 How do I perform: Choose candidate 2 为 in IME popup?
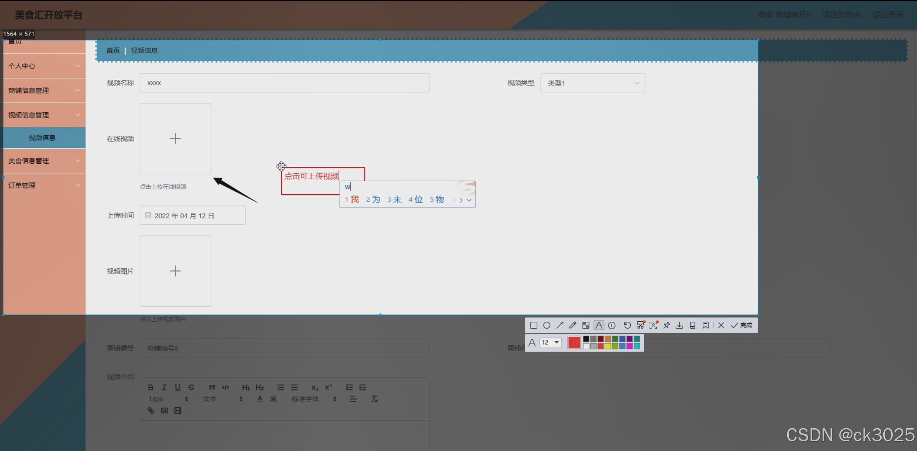pos(373,199)
